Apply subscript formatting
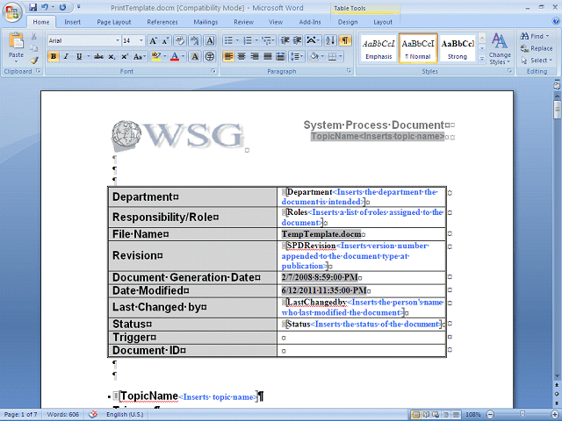The height and width of the screenshot is (421, 562). coord(112,56)
